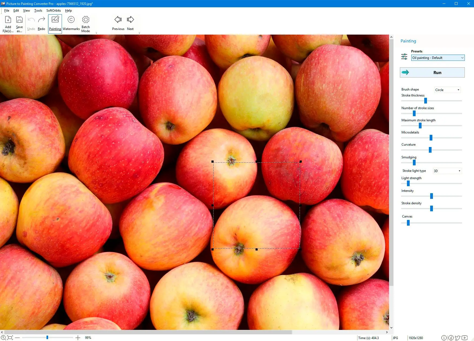
Task: Click the presets settings sliders icon
Action: click(404, 56)
